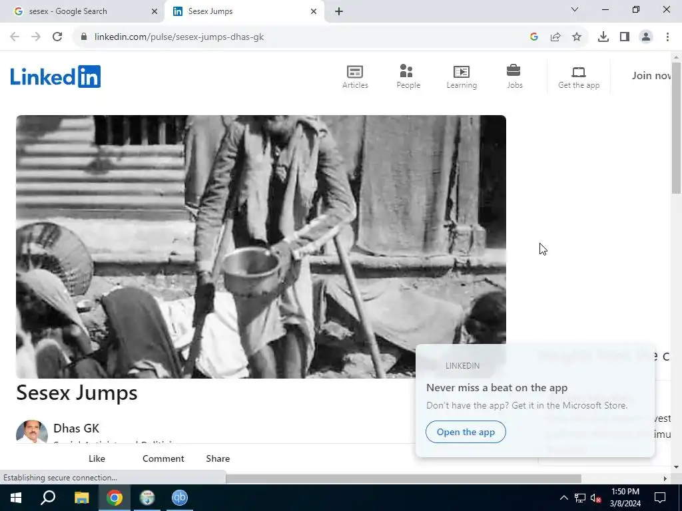Go back using the browser back arrow
The width and height of the screenshot is (682, 511).
pos(15,37)
